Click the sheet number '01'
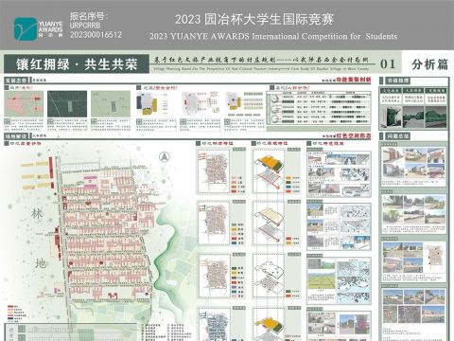 tap(388, 64)
